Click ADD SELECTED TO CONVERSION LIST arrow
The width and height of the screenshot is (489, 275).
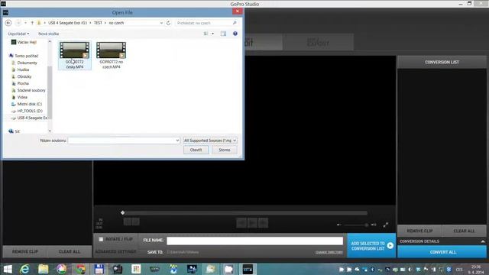coord(390,246)
